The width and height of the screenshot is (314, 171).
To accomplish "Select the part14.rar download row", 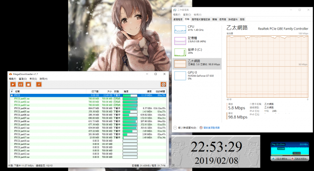I will point(88,131).
